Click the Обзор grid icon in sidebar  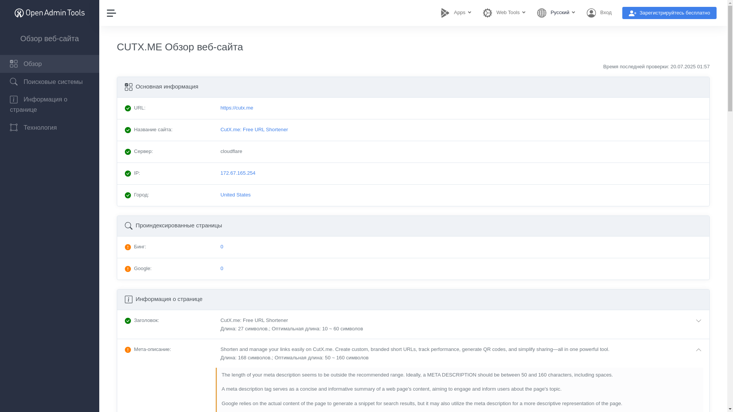point(14,64)
